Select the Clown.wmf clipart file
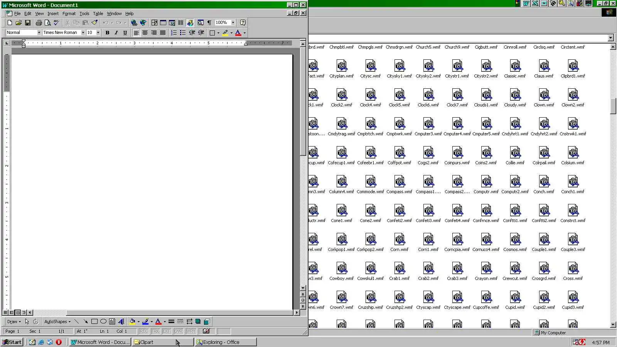This screenshot has width=617, height=347. pos(544,98)
